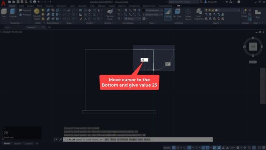266x150 pixels.
Task: Click the Autodesk App Store cart icon
Action: (227, 2)
